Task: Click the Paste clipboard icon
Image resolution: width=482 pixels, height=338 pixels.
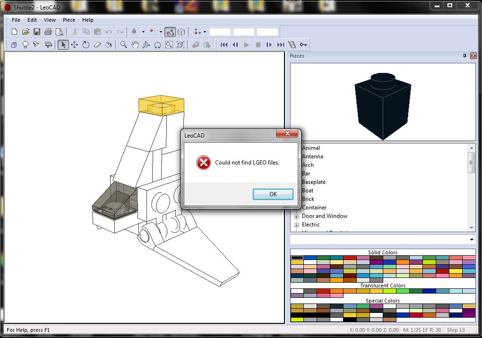Action: (97, 32)
